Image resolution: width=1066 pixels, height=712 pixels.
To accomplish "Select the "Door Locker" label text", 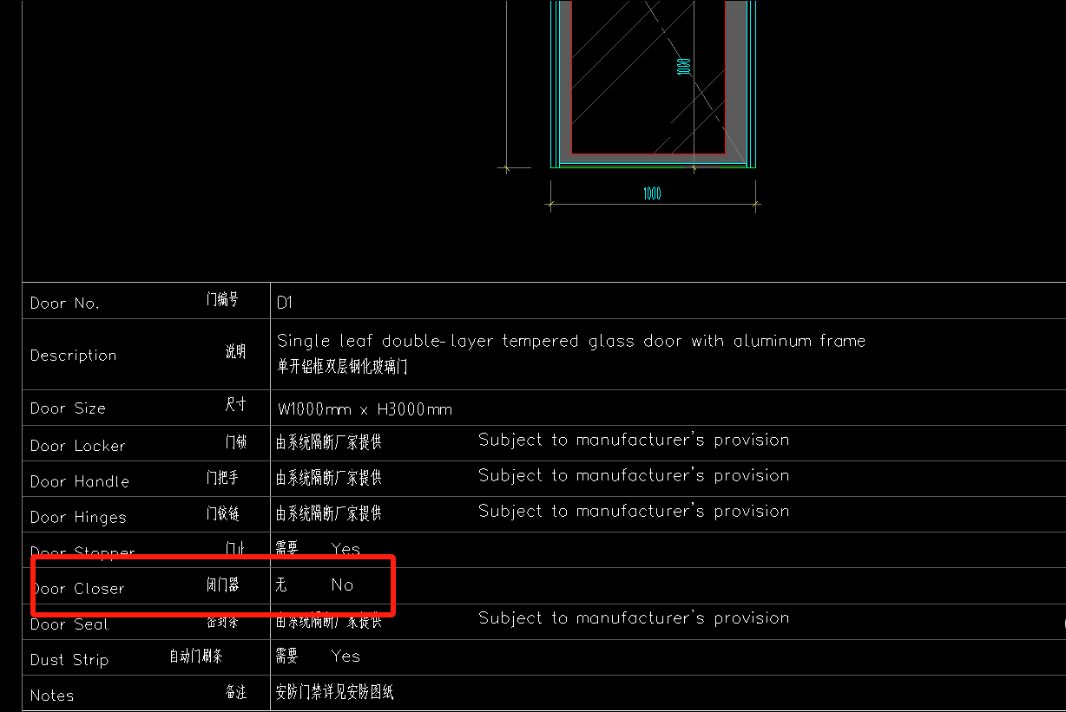I will coord(77,446).
